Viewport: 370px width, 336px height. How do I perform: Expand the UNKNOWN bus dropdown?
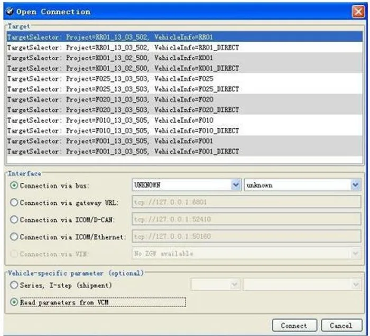(x=236, y=185)
